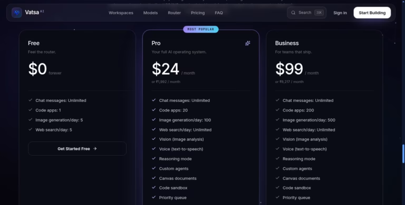Click checkmark next to Image generation/day: 500
Image resolution: width=405 pixels, height=205 pixels.
pos(277,120)
